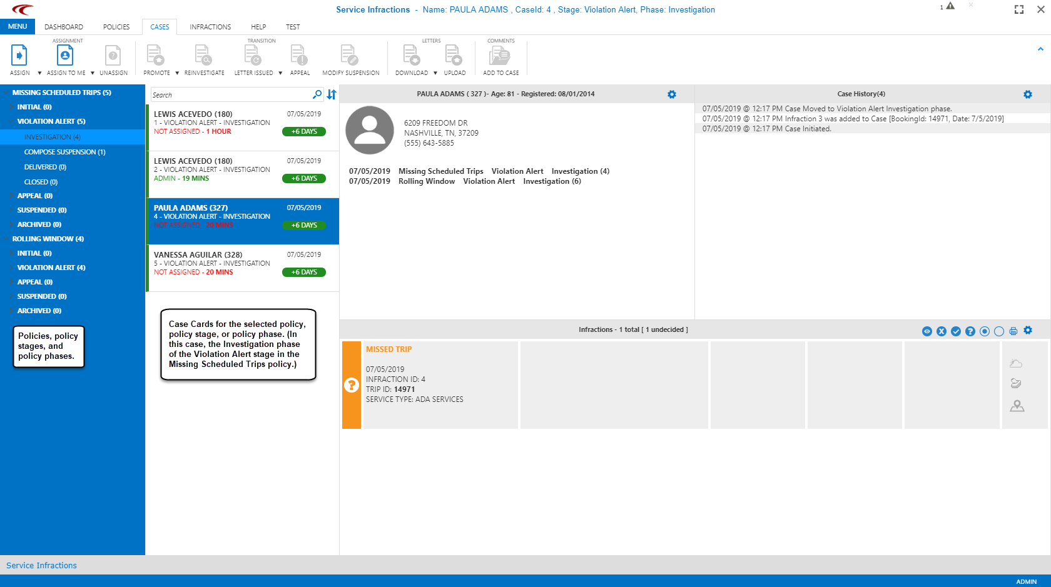Viewport: 1051px width, 587px height.
Task: Click the Reinvestigate transition icon
Action: [x=204, y=56]
